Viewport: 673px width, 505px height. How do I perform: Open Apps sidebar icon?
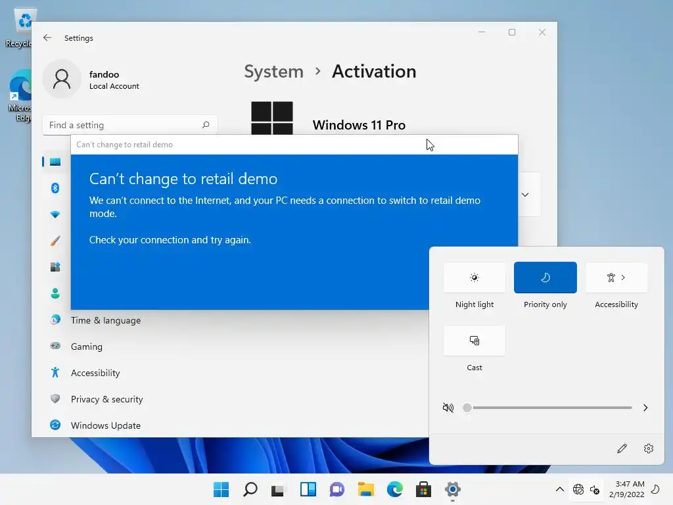tap(55, 267)
